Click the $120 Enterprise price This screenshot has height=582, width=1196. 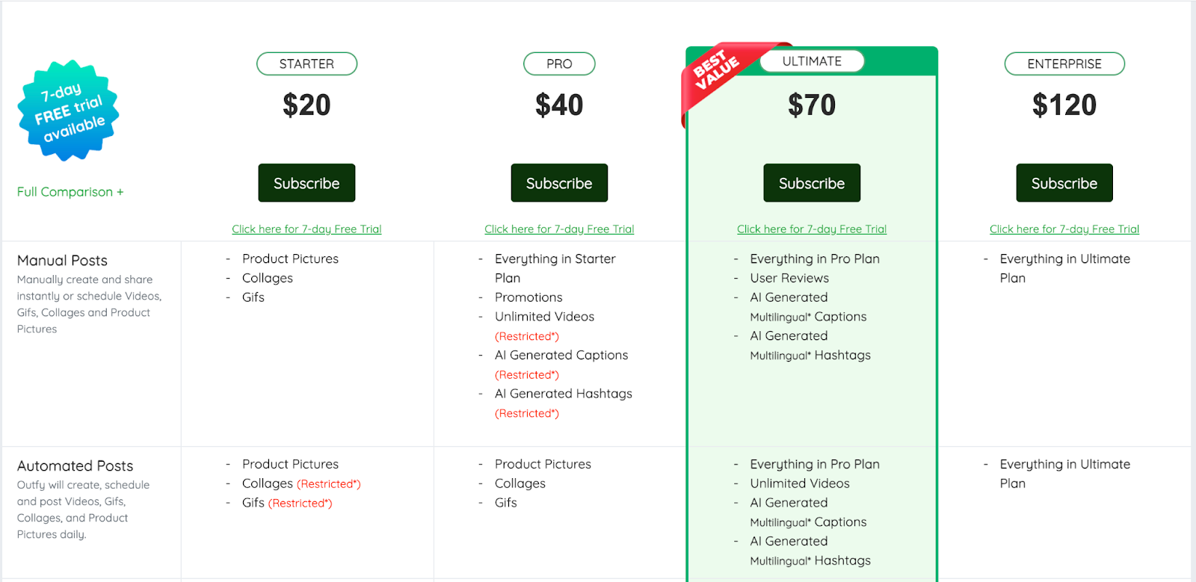click(x=1064, y=105)
